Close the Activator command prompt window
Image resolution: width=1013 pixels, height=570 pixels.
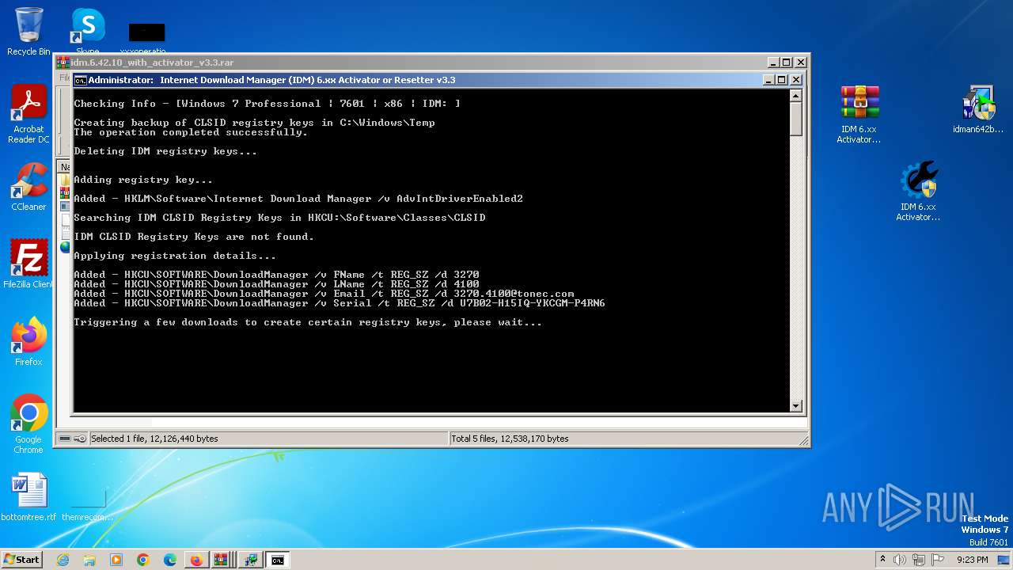click(796, 80)
